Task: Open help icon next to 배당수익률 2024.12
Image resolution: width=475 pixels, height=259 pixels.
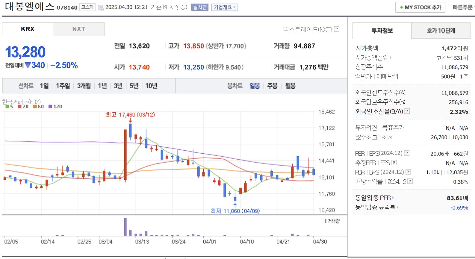Action: click(410, 181)
